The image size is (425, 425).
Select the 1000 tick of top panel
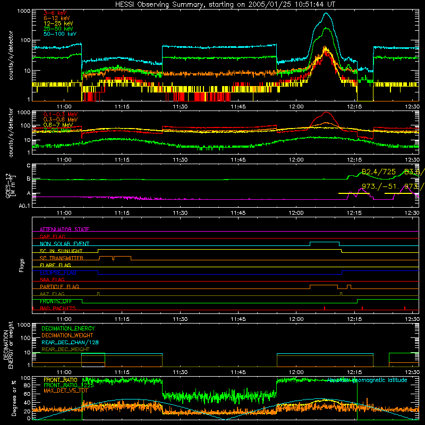pos(23,11)
